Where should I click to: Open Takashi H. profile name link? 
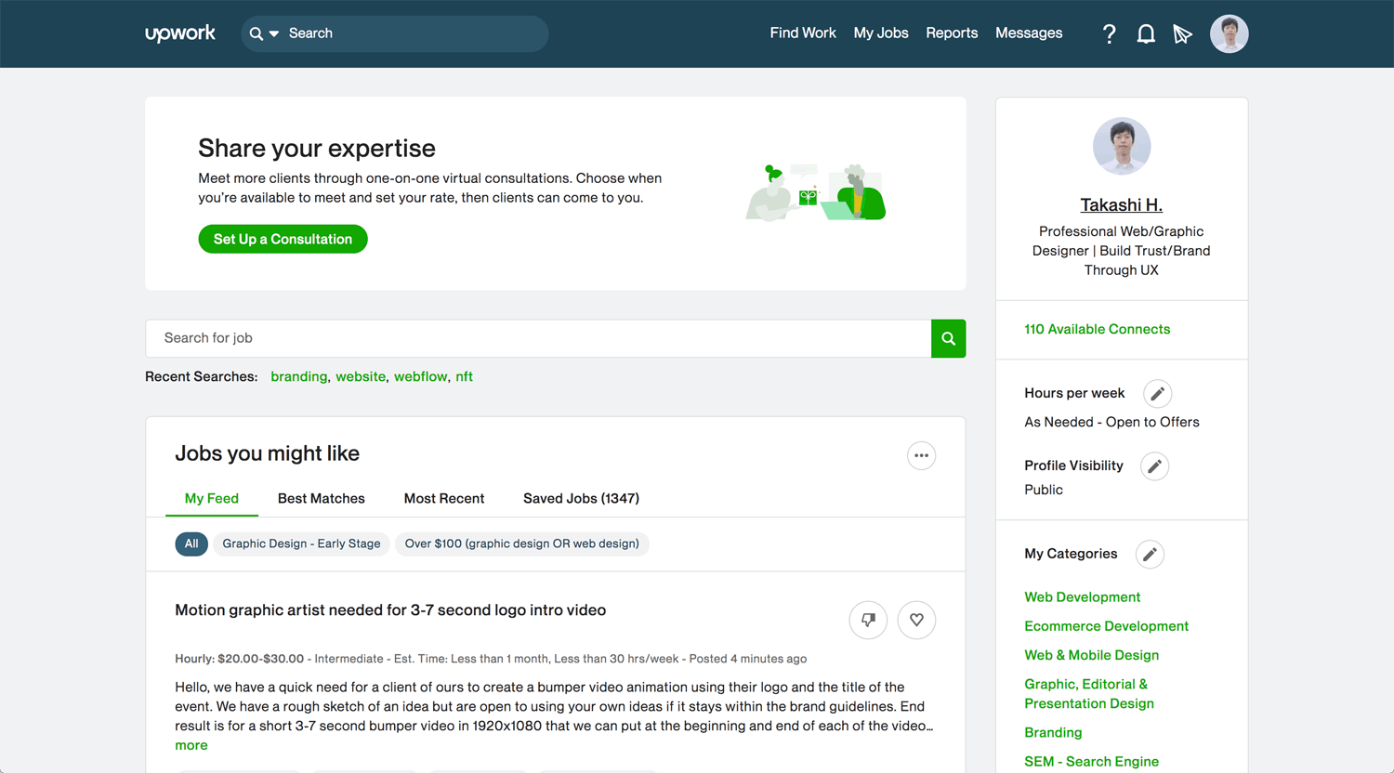[x=1122, y=204]
